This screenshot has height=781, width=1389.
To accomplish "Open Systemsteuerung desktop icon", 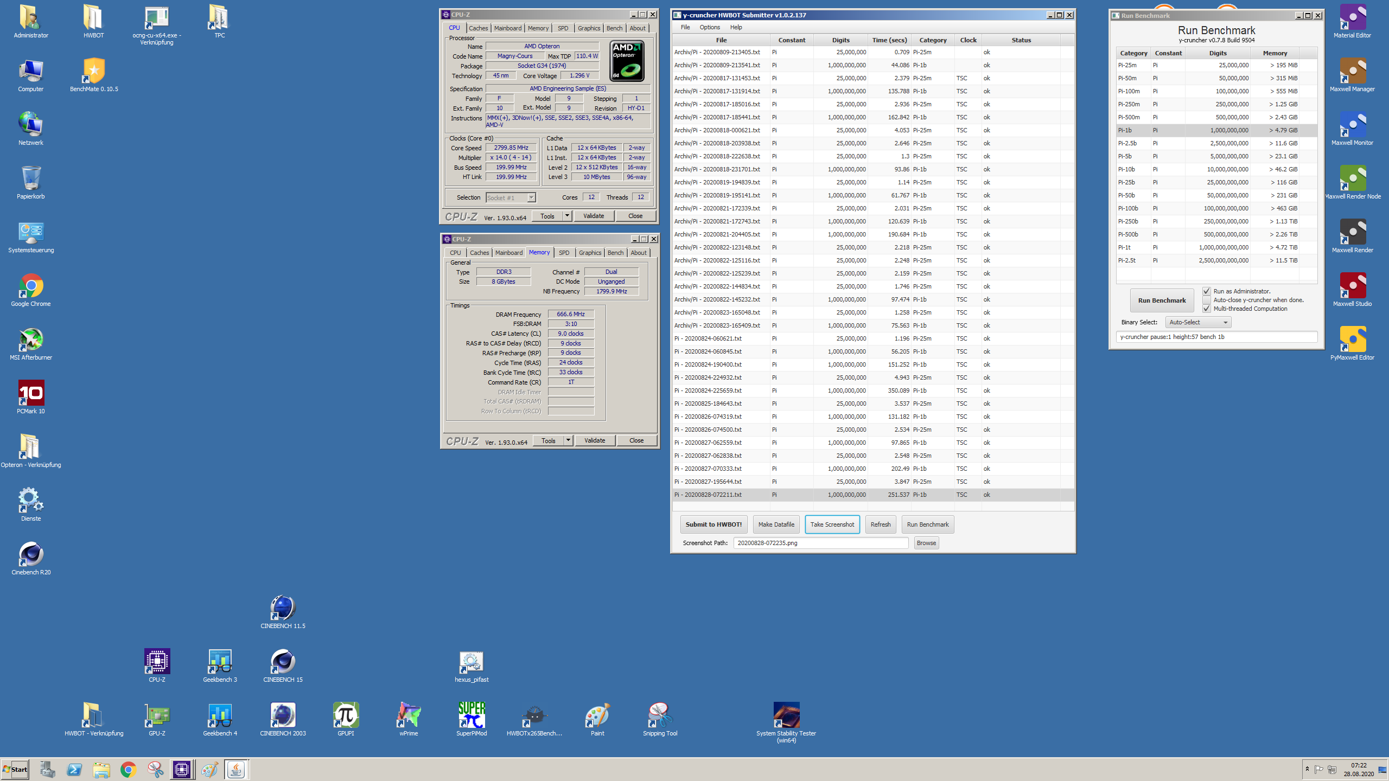I will click(x=31, y=236).
